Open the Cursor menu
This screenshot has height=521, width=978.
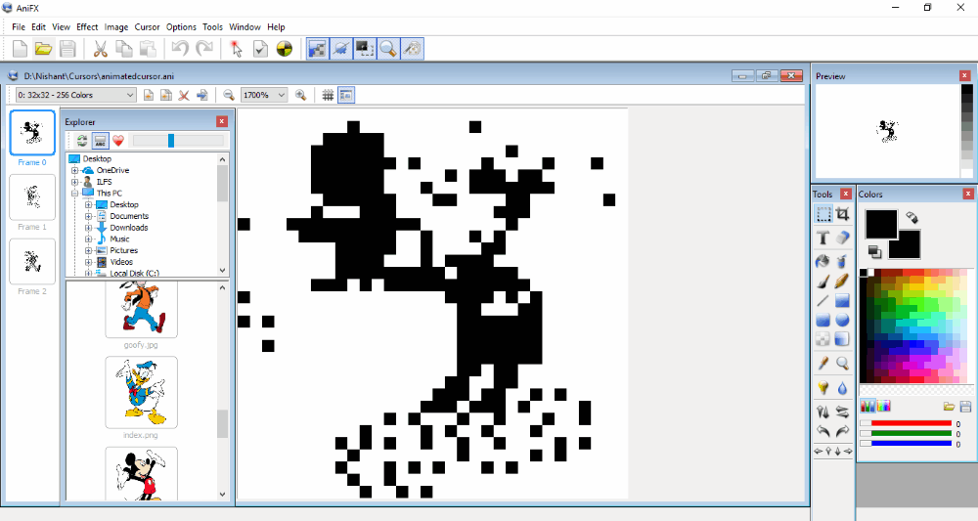[148, 26]
